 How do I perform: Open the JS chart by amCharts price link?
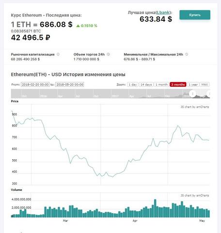pos(195,107)
